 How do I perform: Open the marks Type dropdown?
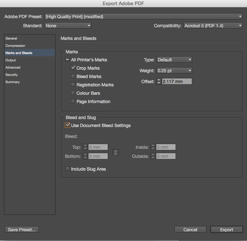click(x=174, y=60)
